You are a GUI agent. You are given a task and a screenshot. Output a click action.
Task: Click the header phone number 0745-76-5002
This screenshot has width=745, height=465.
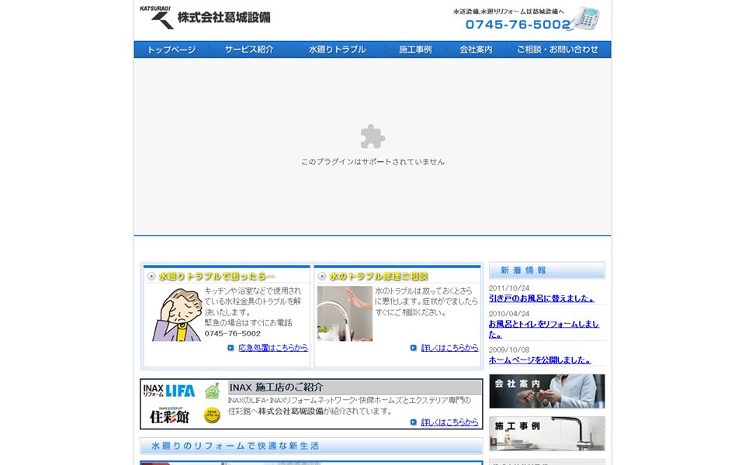(x=518, y=25)
